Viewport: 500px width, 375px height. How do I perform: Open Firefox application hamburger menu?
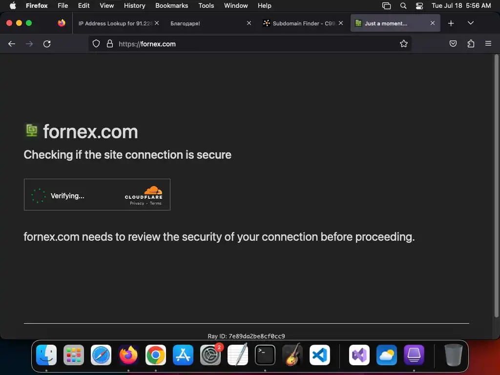tap(488, 43)
